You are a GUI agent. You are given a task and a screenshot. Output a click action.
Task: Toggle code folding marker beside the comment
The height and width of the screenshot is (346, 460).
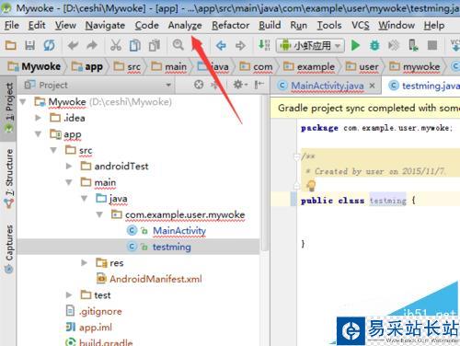[296, 156]
